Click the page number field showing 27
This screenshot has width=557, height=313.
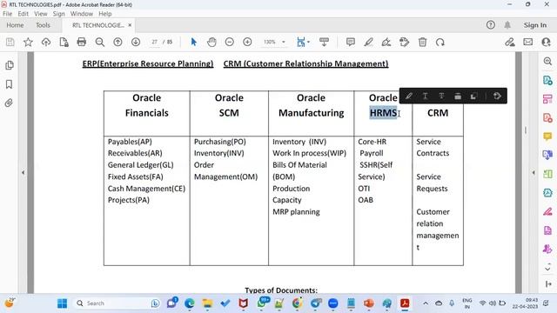(x=155, y=42)
